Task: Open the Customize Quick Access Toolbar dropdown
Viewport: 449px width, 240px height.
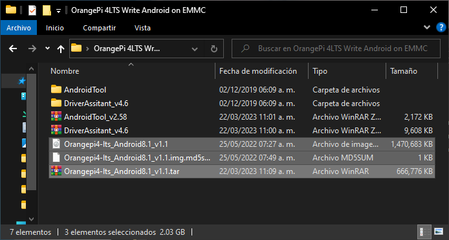Action: (x=58, y=11)
